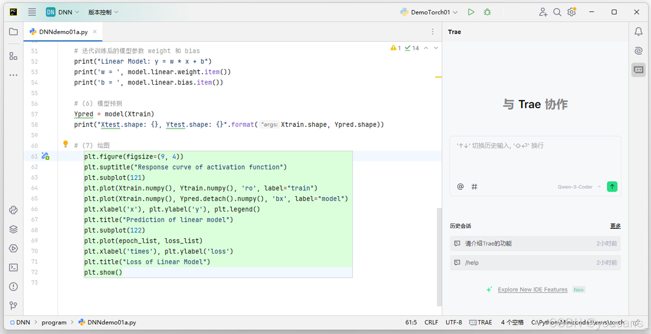Show more tool windows ellipsis
This screenshot has height=334, width=651.
pyautogui.click(x=13, y=75)
